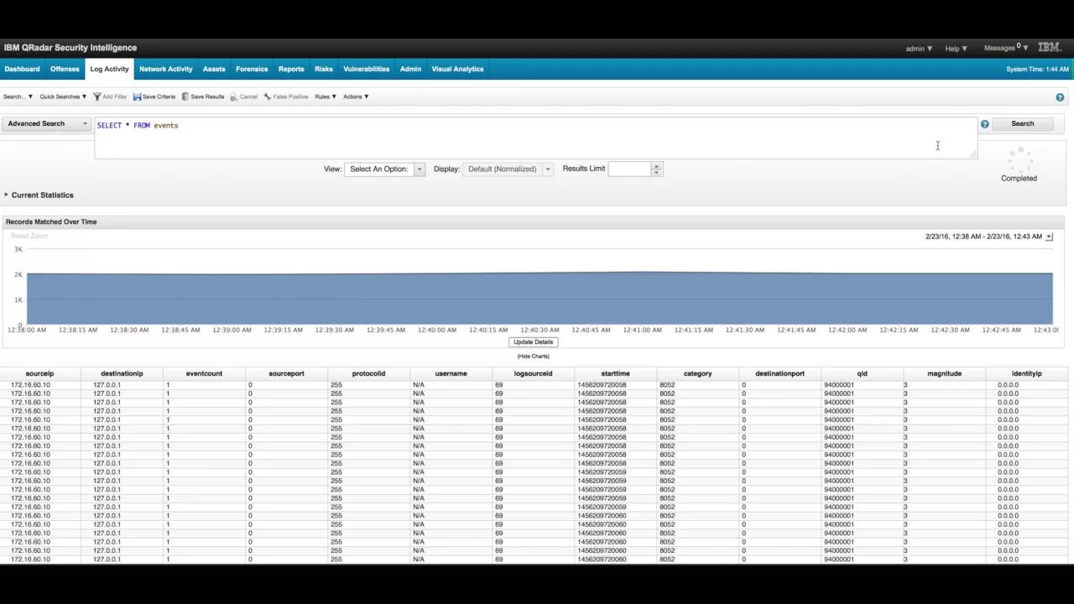Open the View Select An Option dropdown
The height and width of the screenshot is (604, 1074).
click(385, 169)
